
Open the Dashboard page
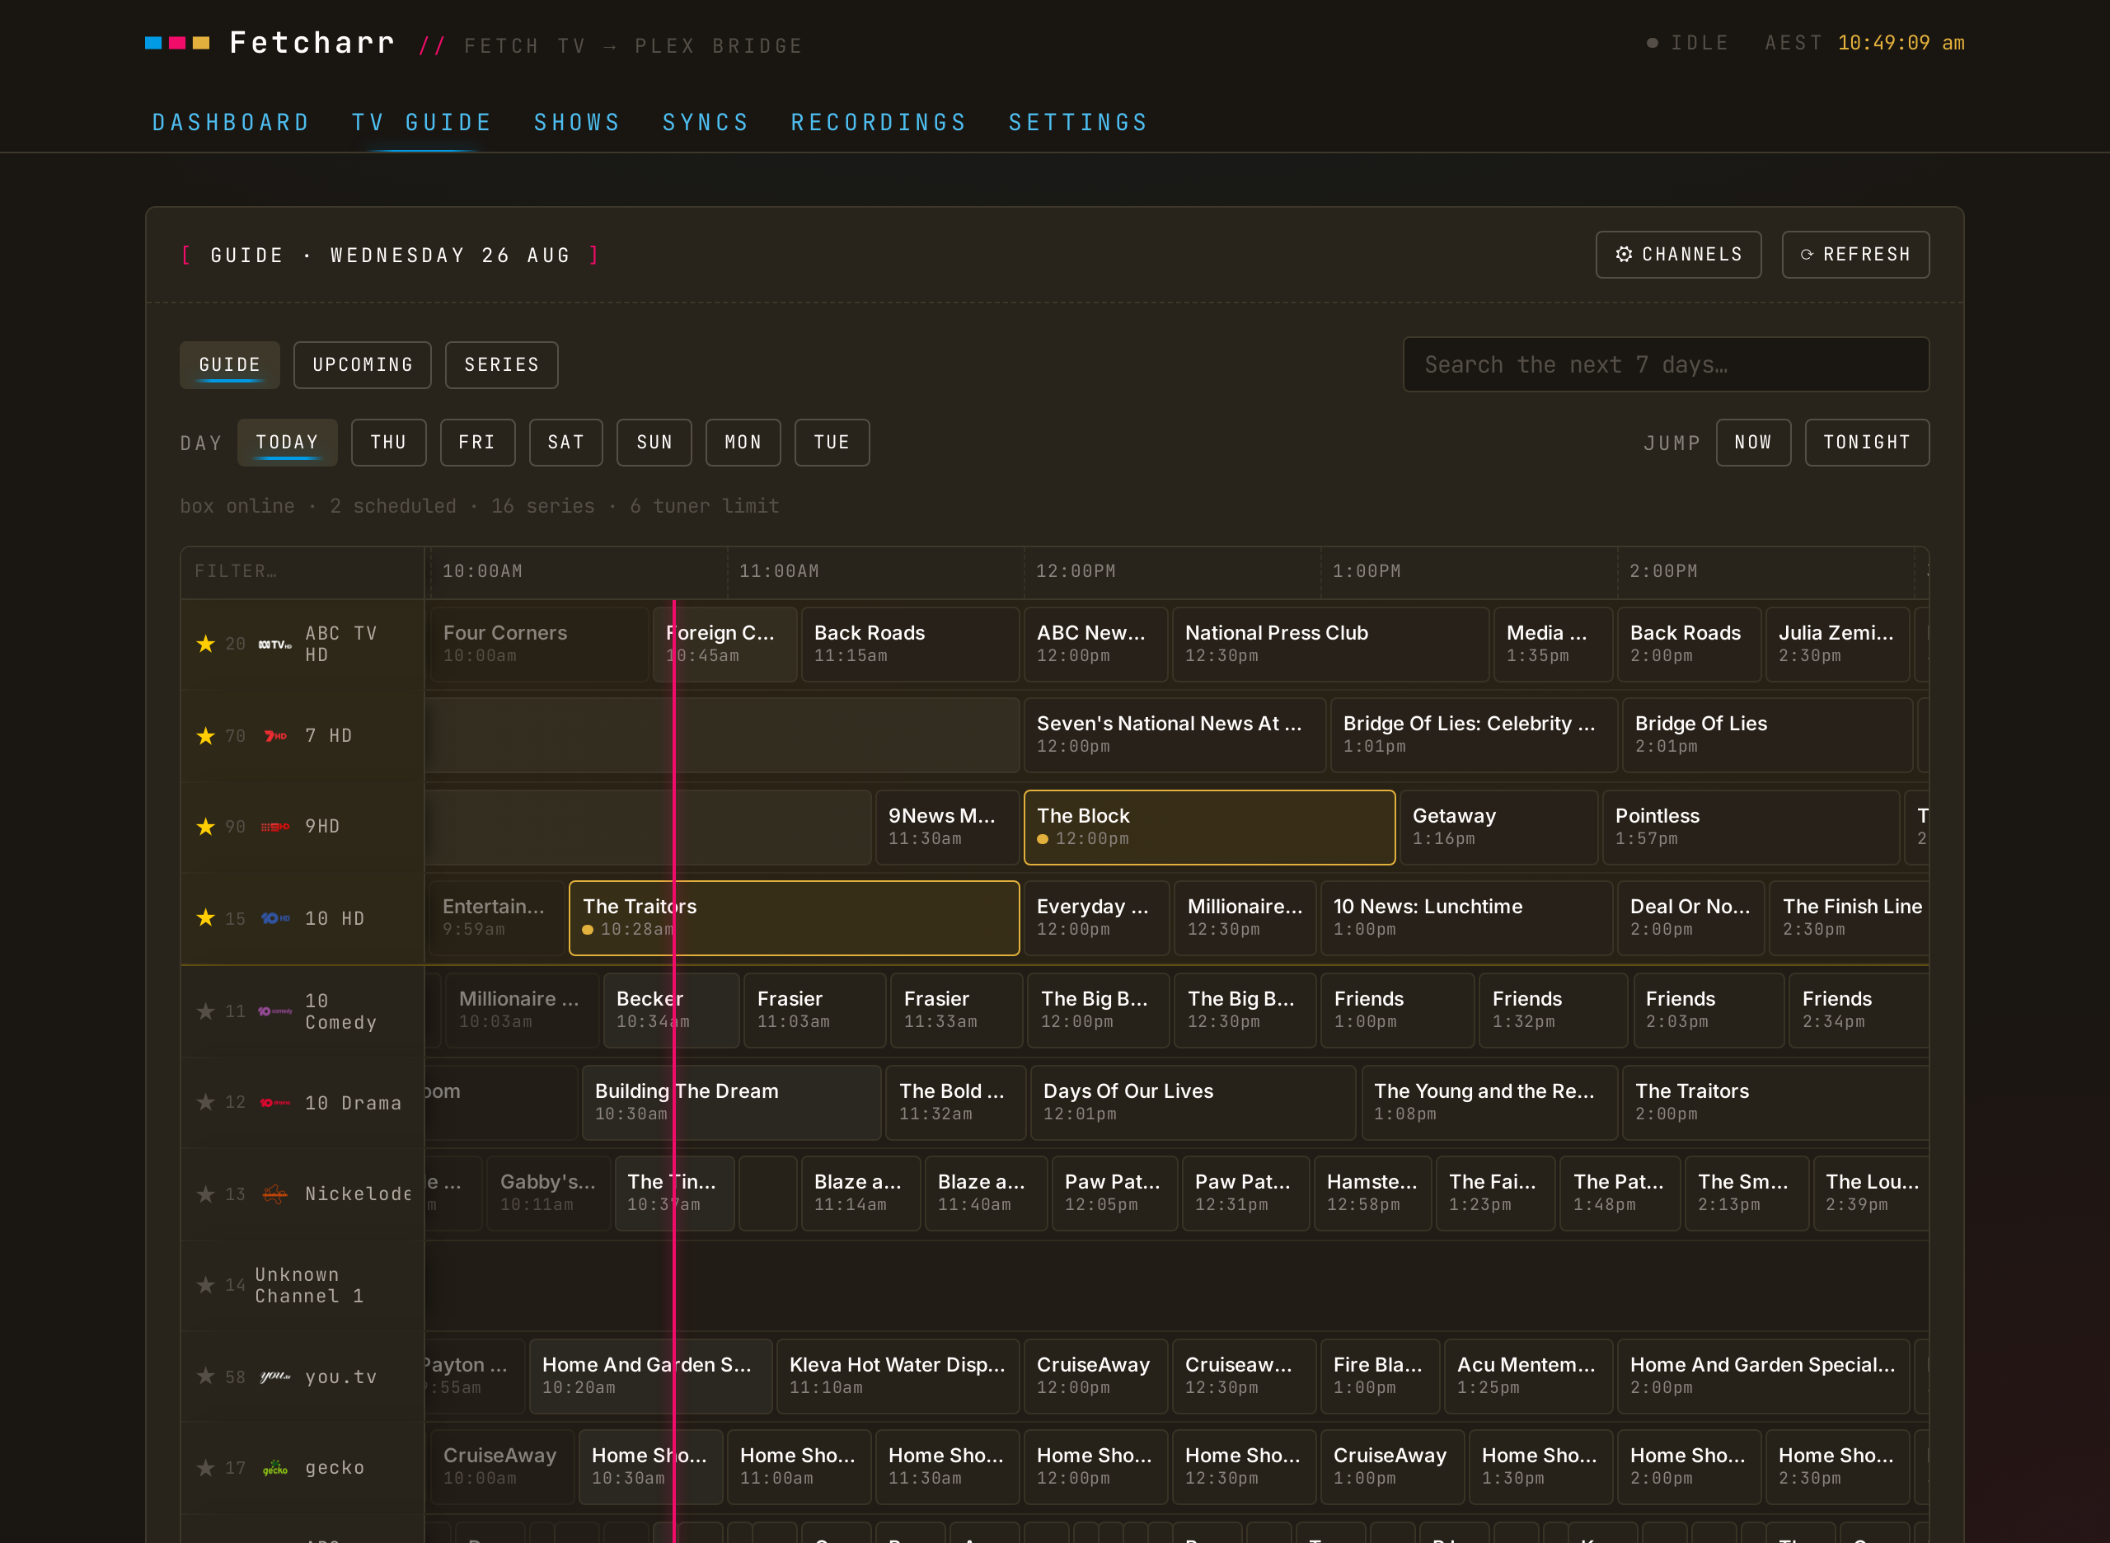point(231,122)
